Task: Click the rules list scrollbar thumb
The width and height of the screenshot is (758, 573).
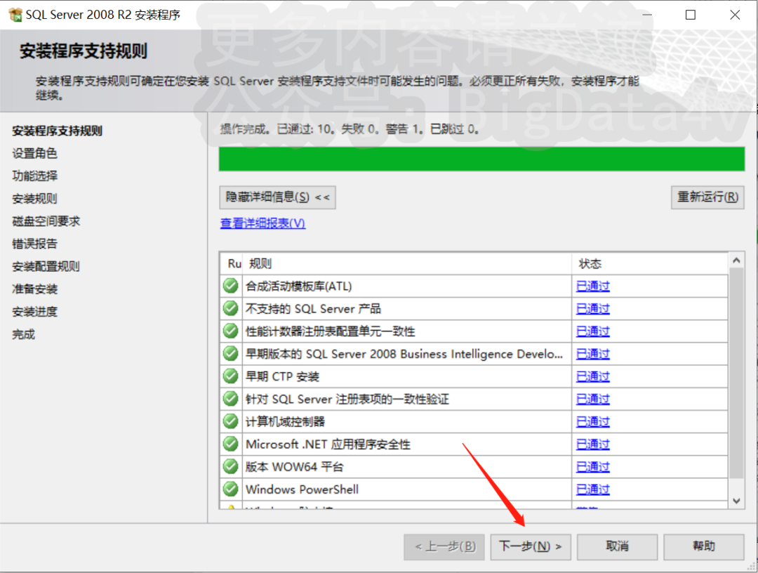Action: [736, 374]
